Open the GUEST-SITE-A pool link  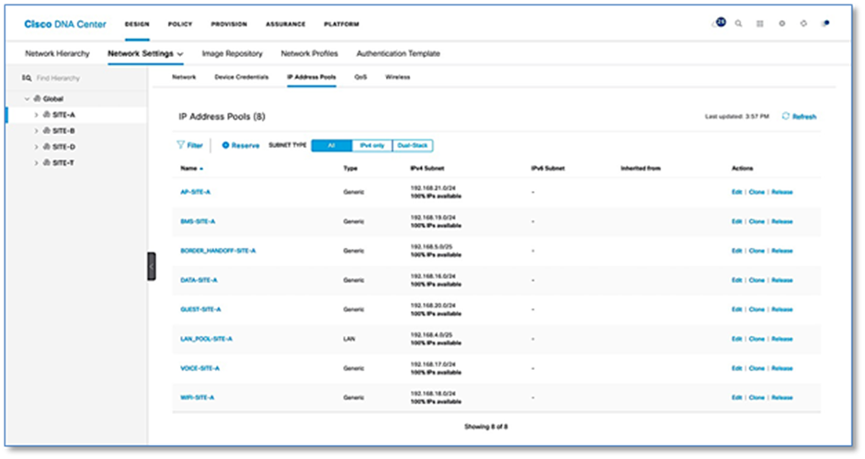[200, 309]
